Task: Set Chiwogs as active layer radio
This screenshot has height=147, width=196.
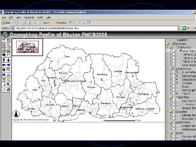Action: click(180, 83)
